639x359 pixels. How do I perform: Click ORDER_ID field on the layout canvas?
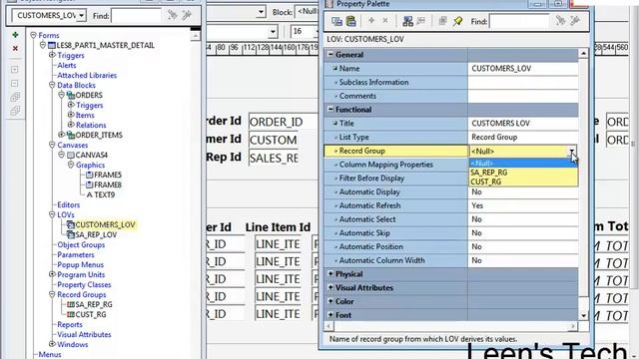(283, 122)
